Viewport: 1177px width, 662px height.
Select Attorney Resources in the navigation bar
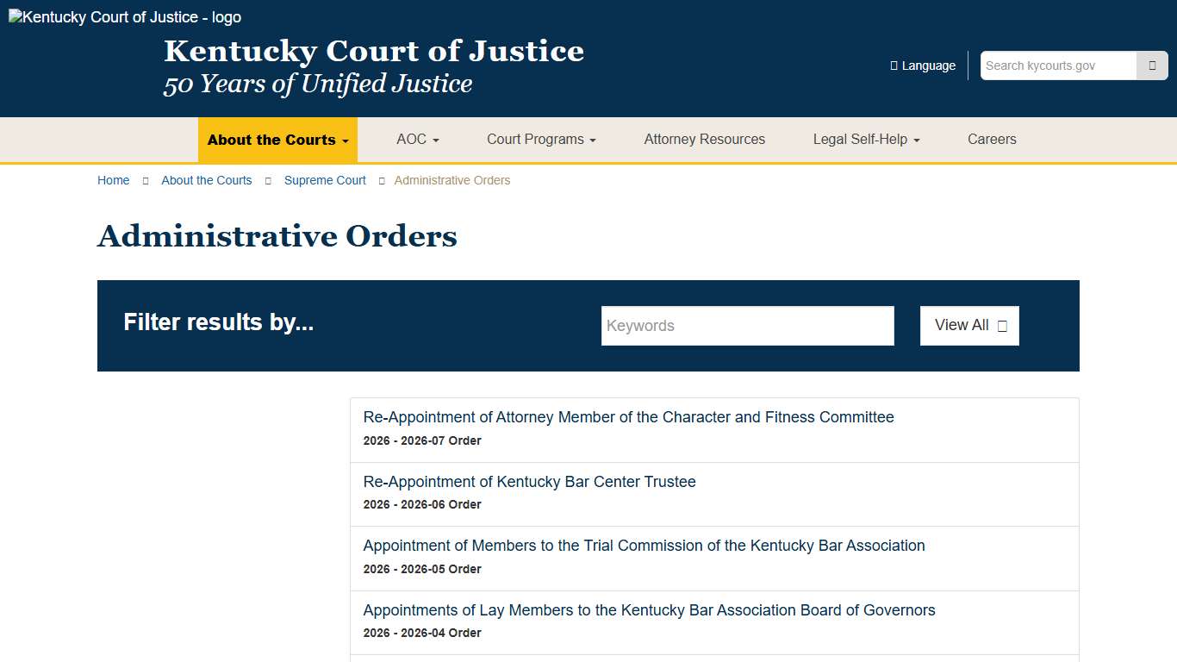pos(704,139)
